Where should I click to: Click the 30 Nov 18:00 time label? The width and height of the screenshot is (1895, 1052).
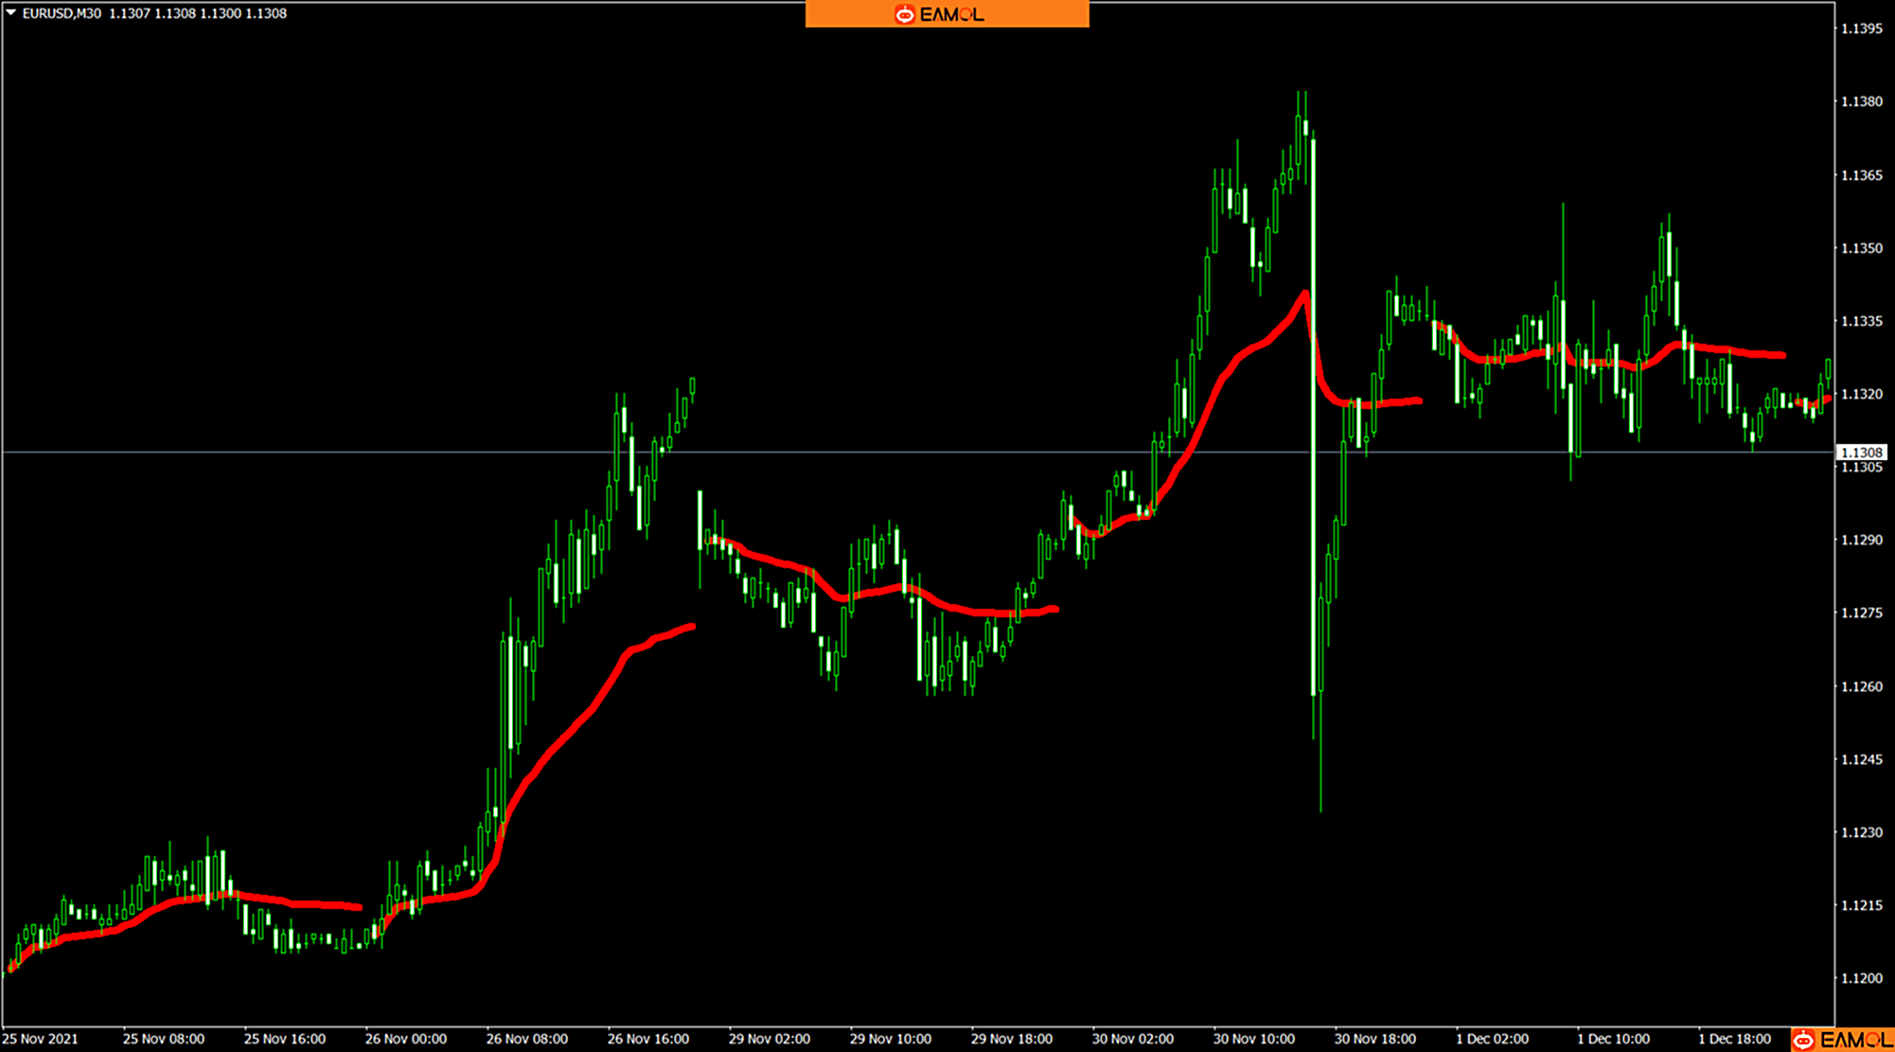coord(1375,1039)
